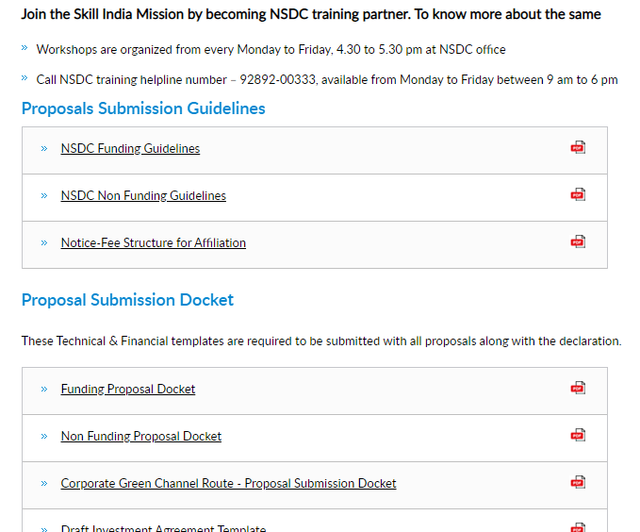Open the NSDC Funding Guidelines PDF icon

pos(578,147)
